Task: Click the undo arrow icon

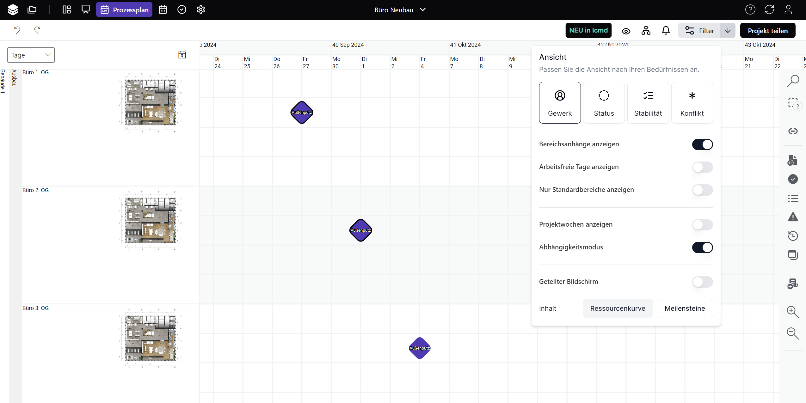Action: click(x=17, y=30)
